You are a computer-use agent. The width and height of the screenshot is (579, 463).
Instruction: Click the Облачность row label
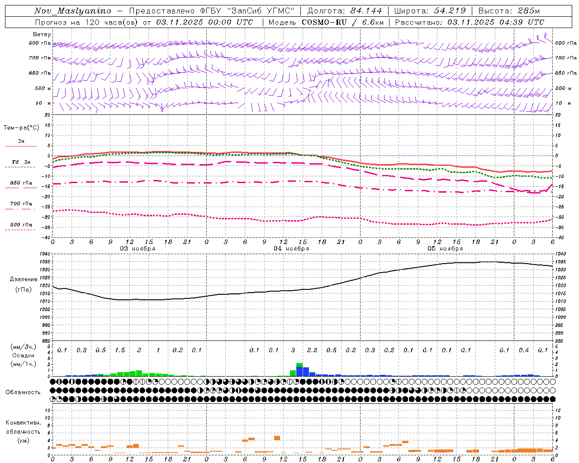tap(23, 392)
